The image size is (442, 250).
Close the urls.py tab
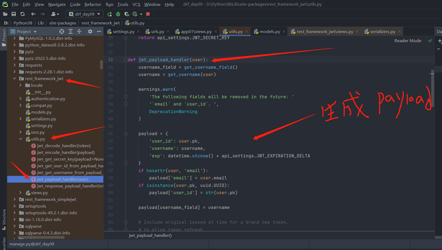168,32
